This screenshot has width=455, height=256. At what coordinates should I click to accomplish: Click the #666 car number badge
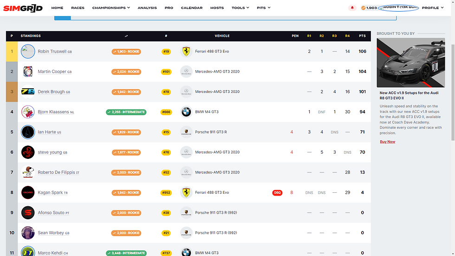(x=166, y=112)
